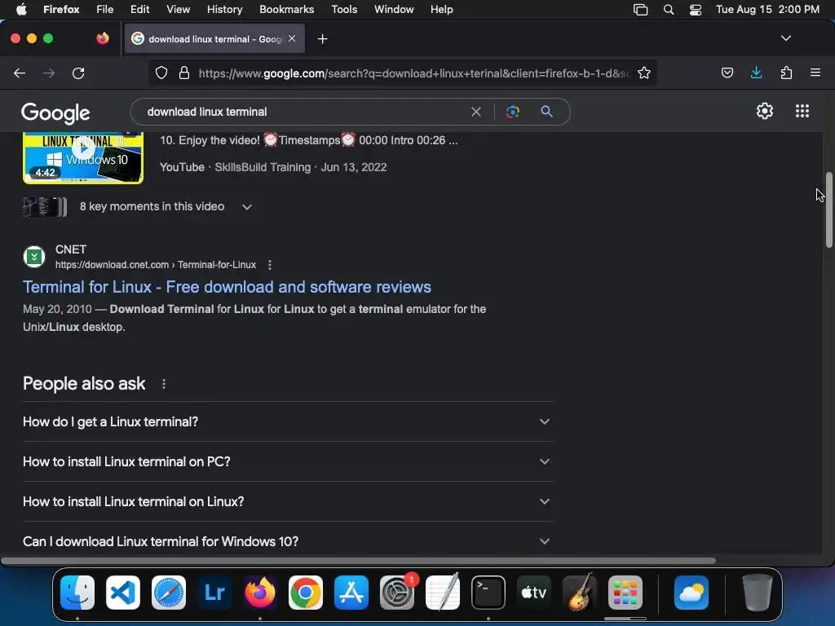Go back to the previous page
The width and height of the screenshot is (835, 626).
(20, 73)
